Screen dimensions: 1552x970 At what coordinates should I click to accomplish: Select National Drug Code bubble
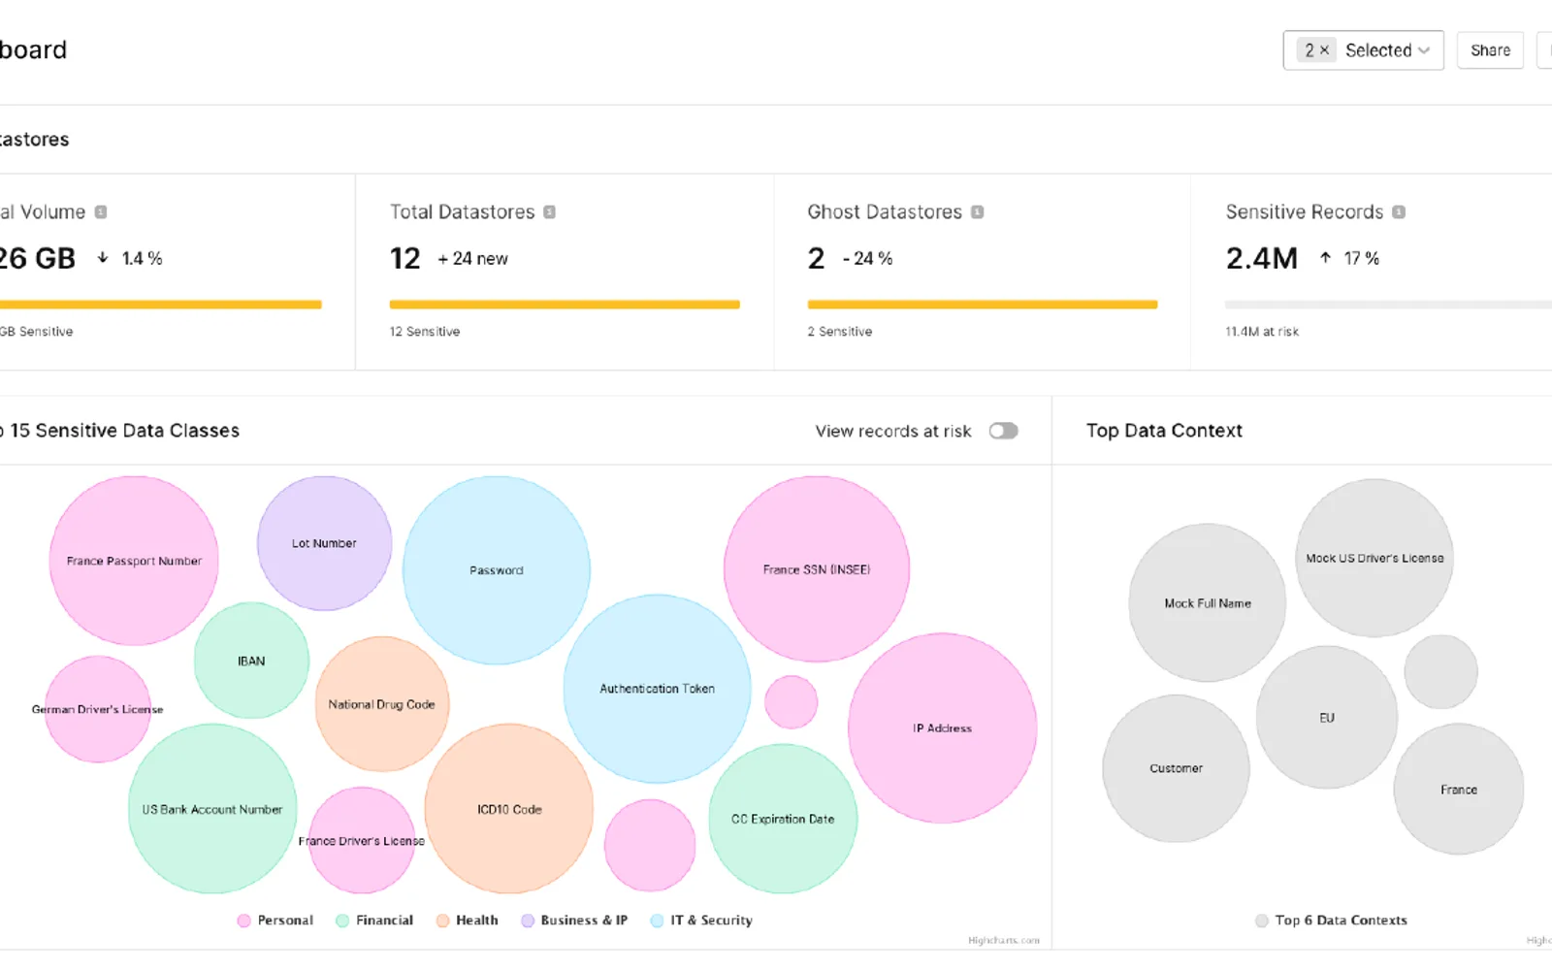[381, 704]
